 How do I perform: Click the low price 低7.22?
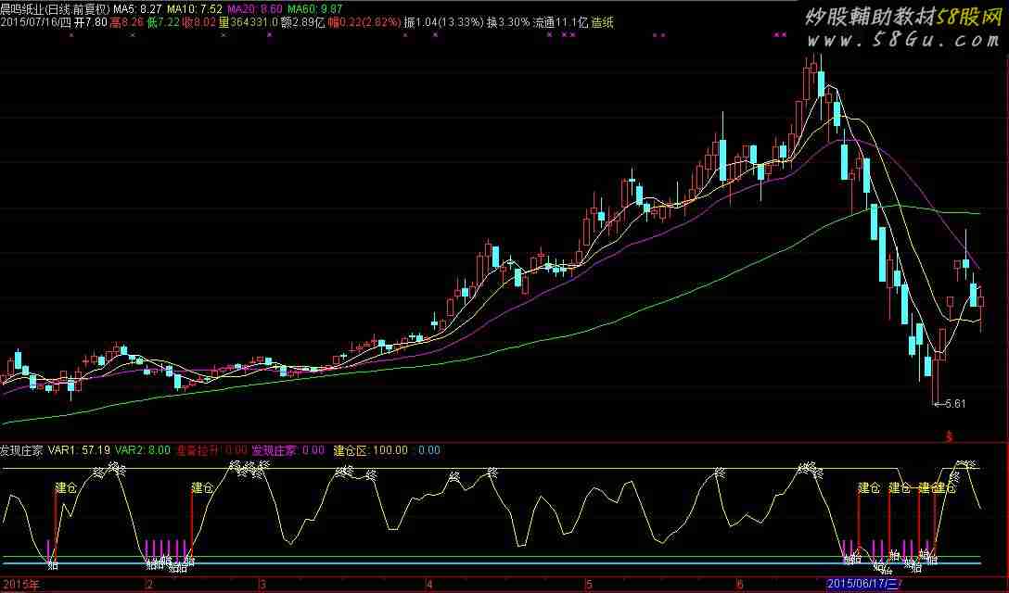pyautogui.click(x=163, y=22)
